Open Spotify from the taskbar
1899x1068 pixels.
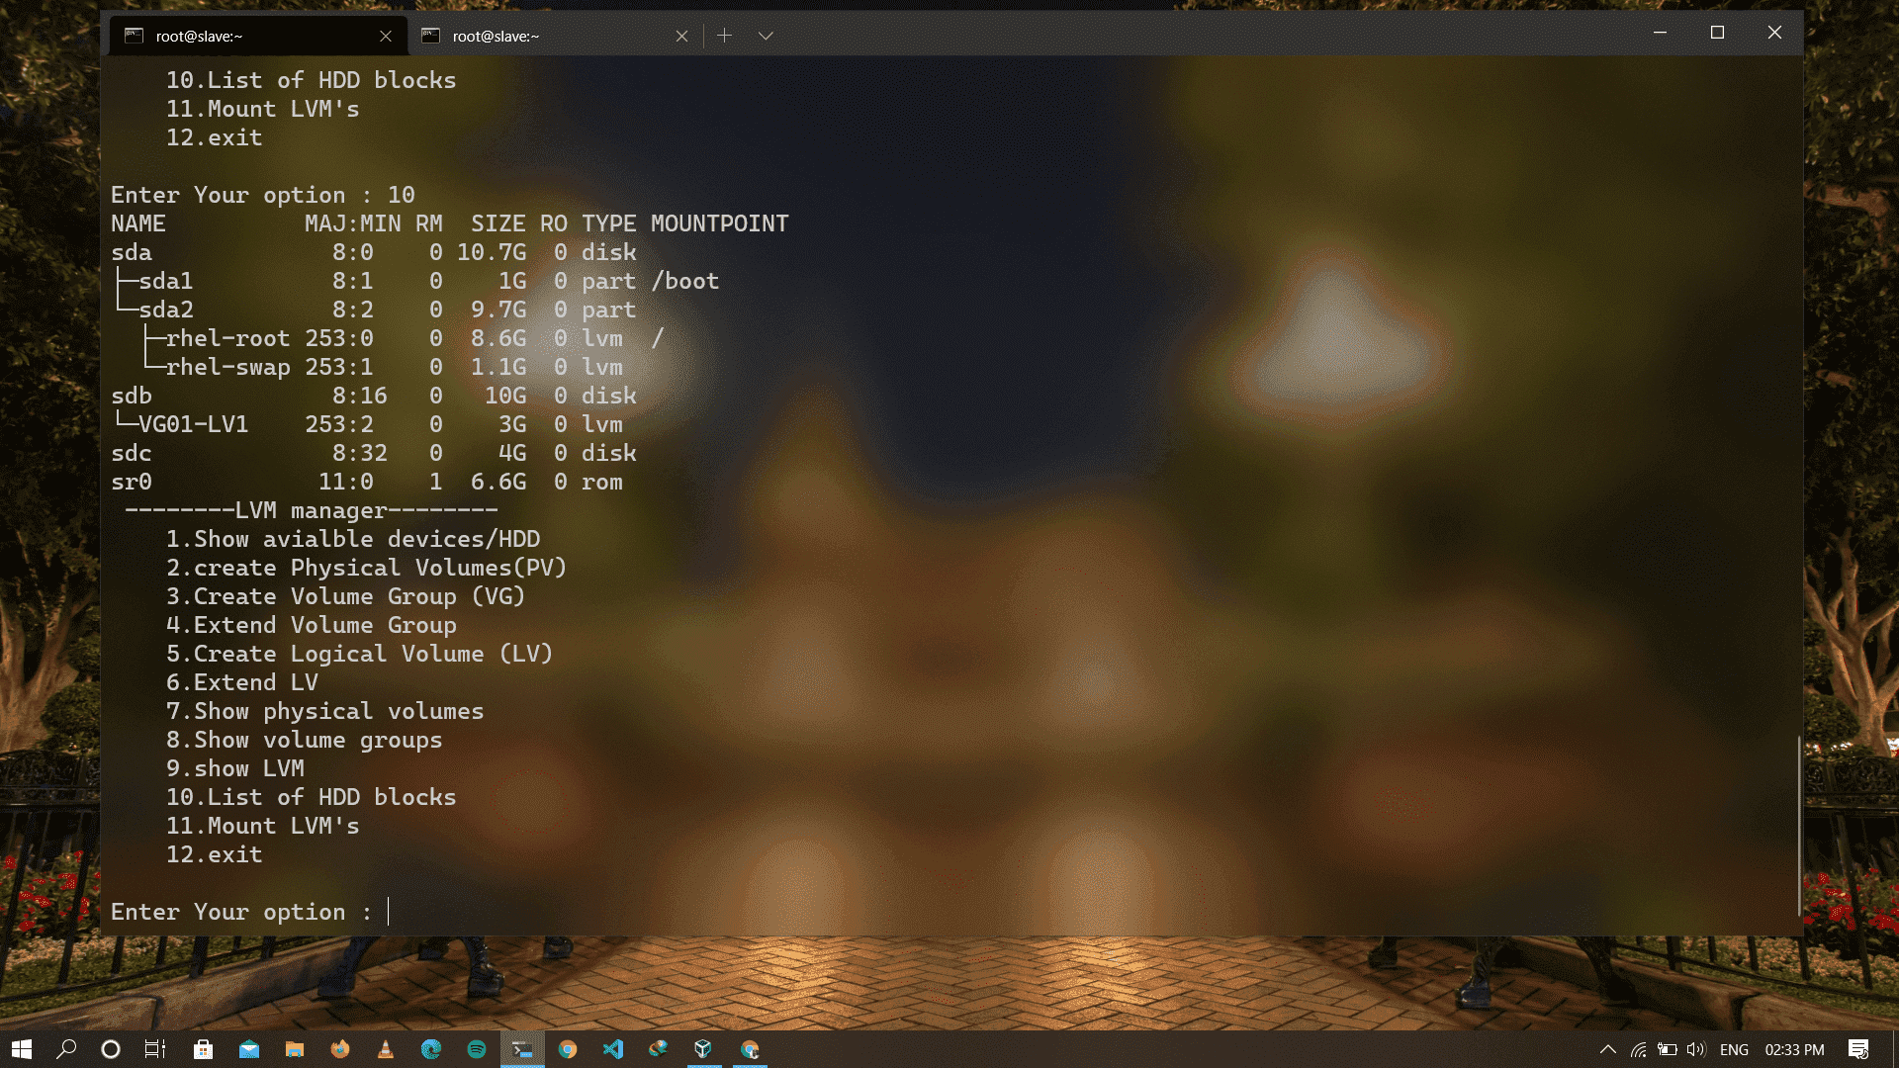[477, 1049]
